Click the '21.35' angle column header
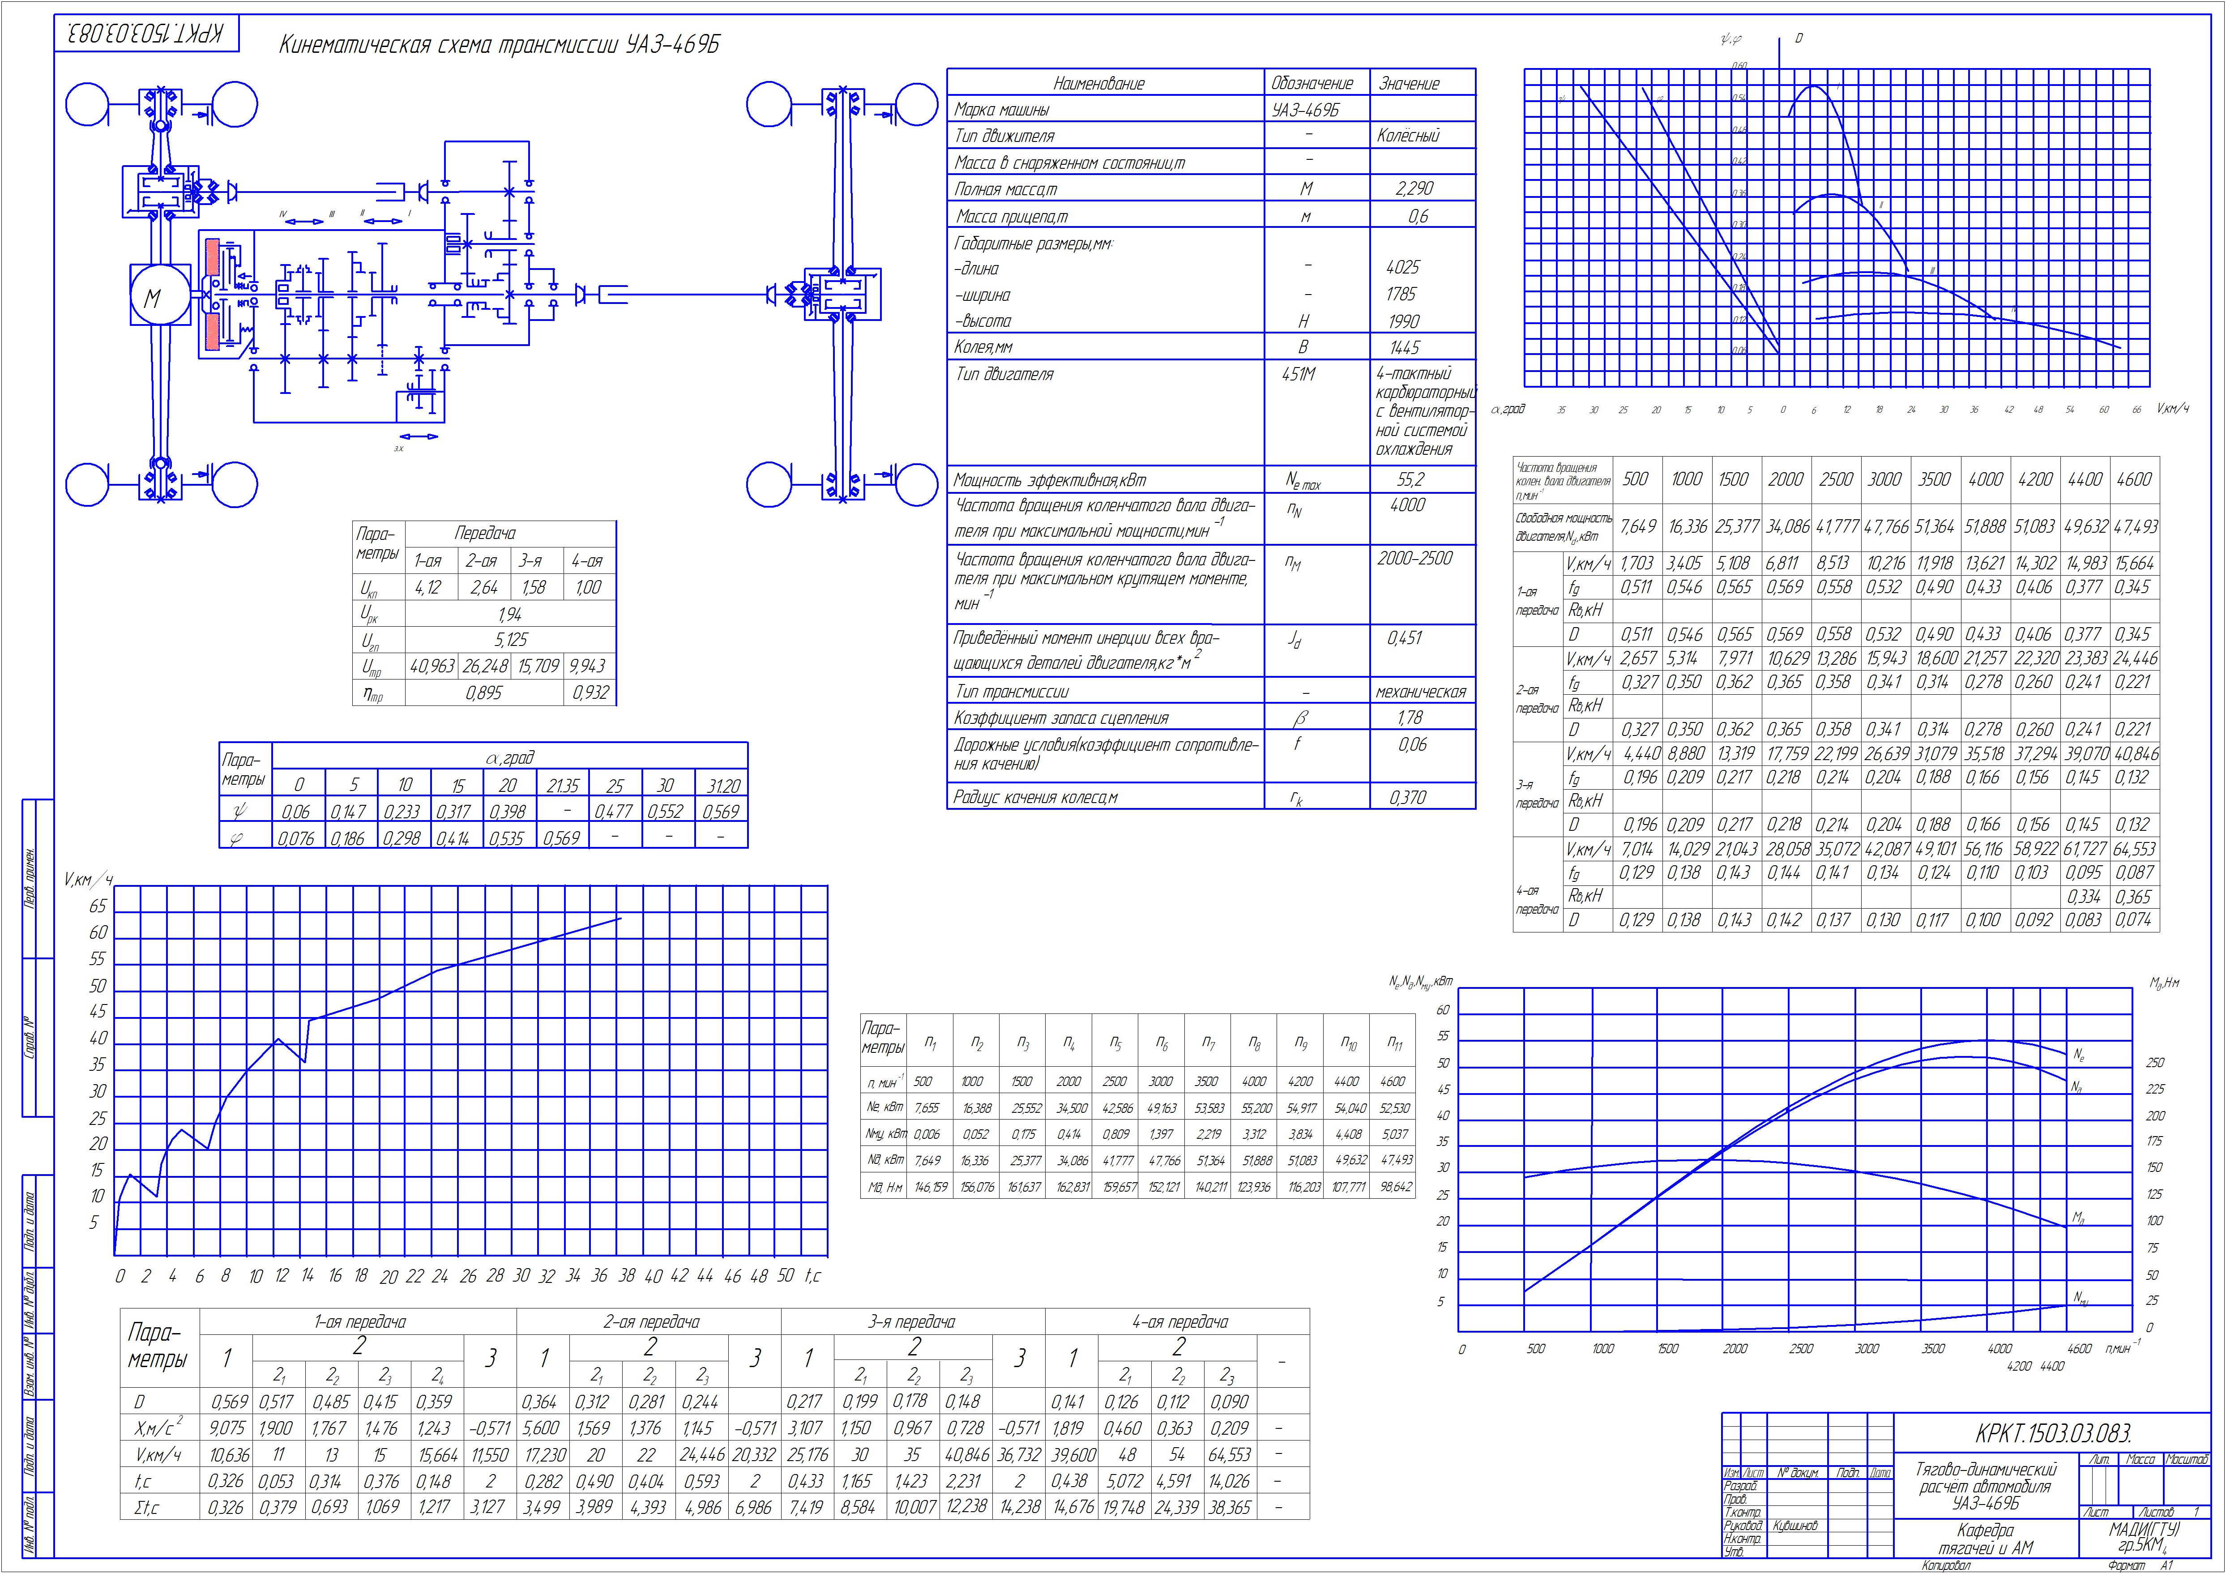The height and width of the screenshot is (1573, 2226). (563, 785)
